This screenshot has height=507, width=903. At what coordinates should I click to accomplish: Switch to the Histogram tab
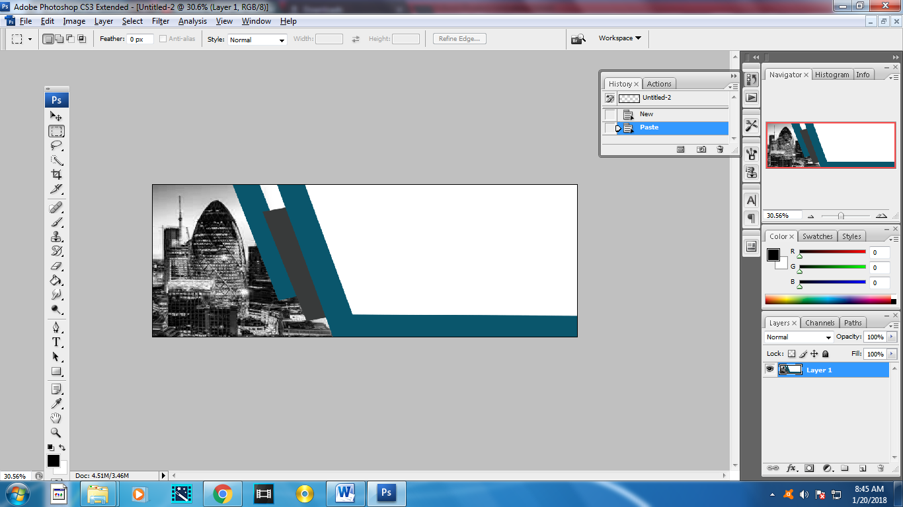(x=832, y=75)
